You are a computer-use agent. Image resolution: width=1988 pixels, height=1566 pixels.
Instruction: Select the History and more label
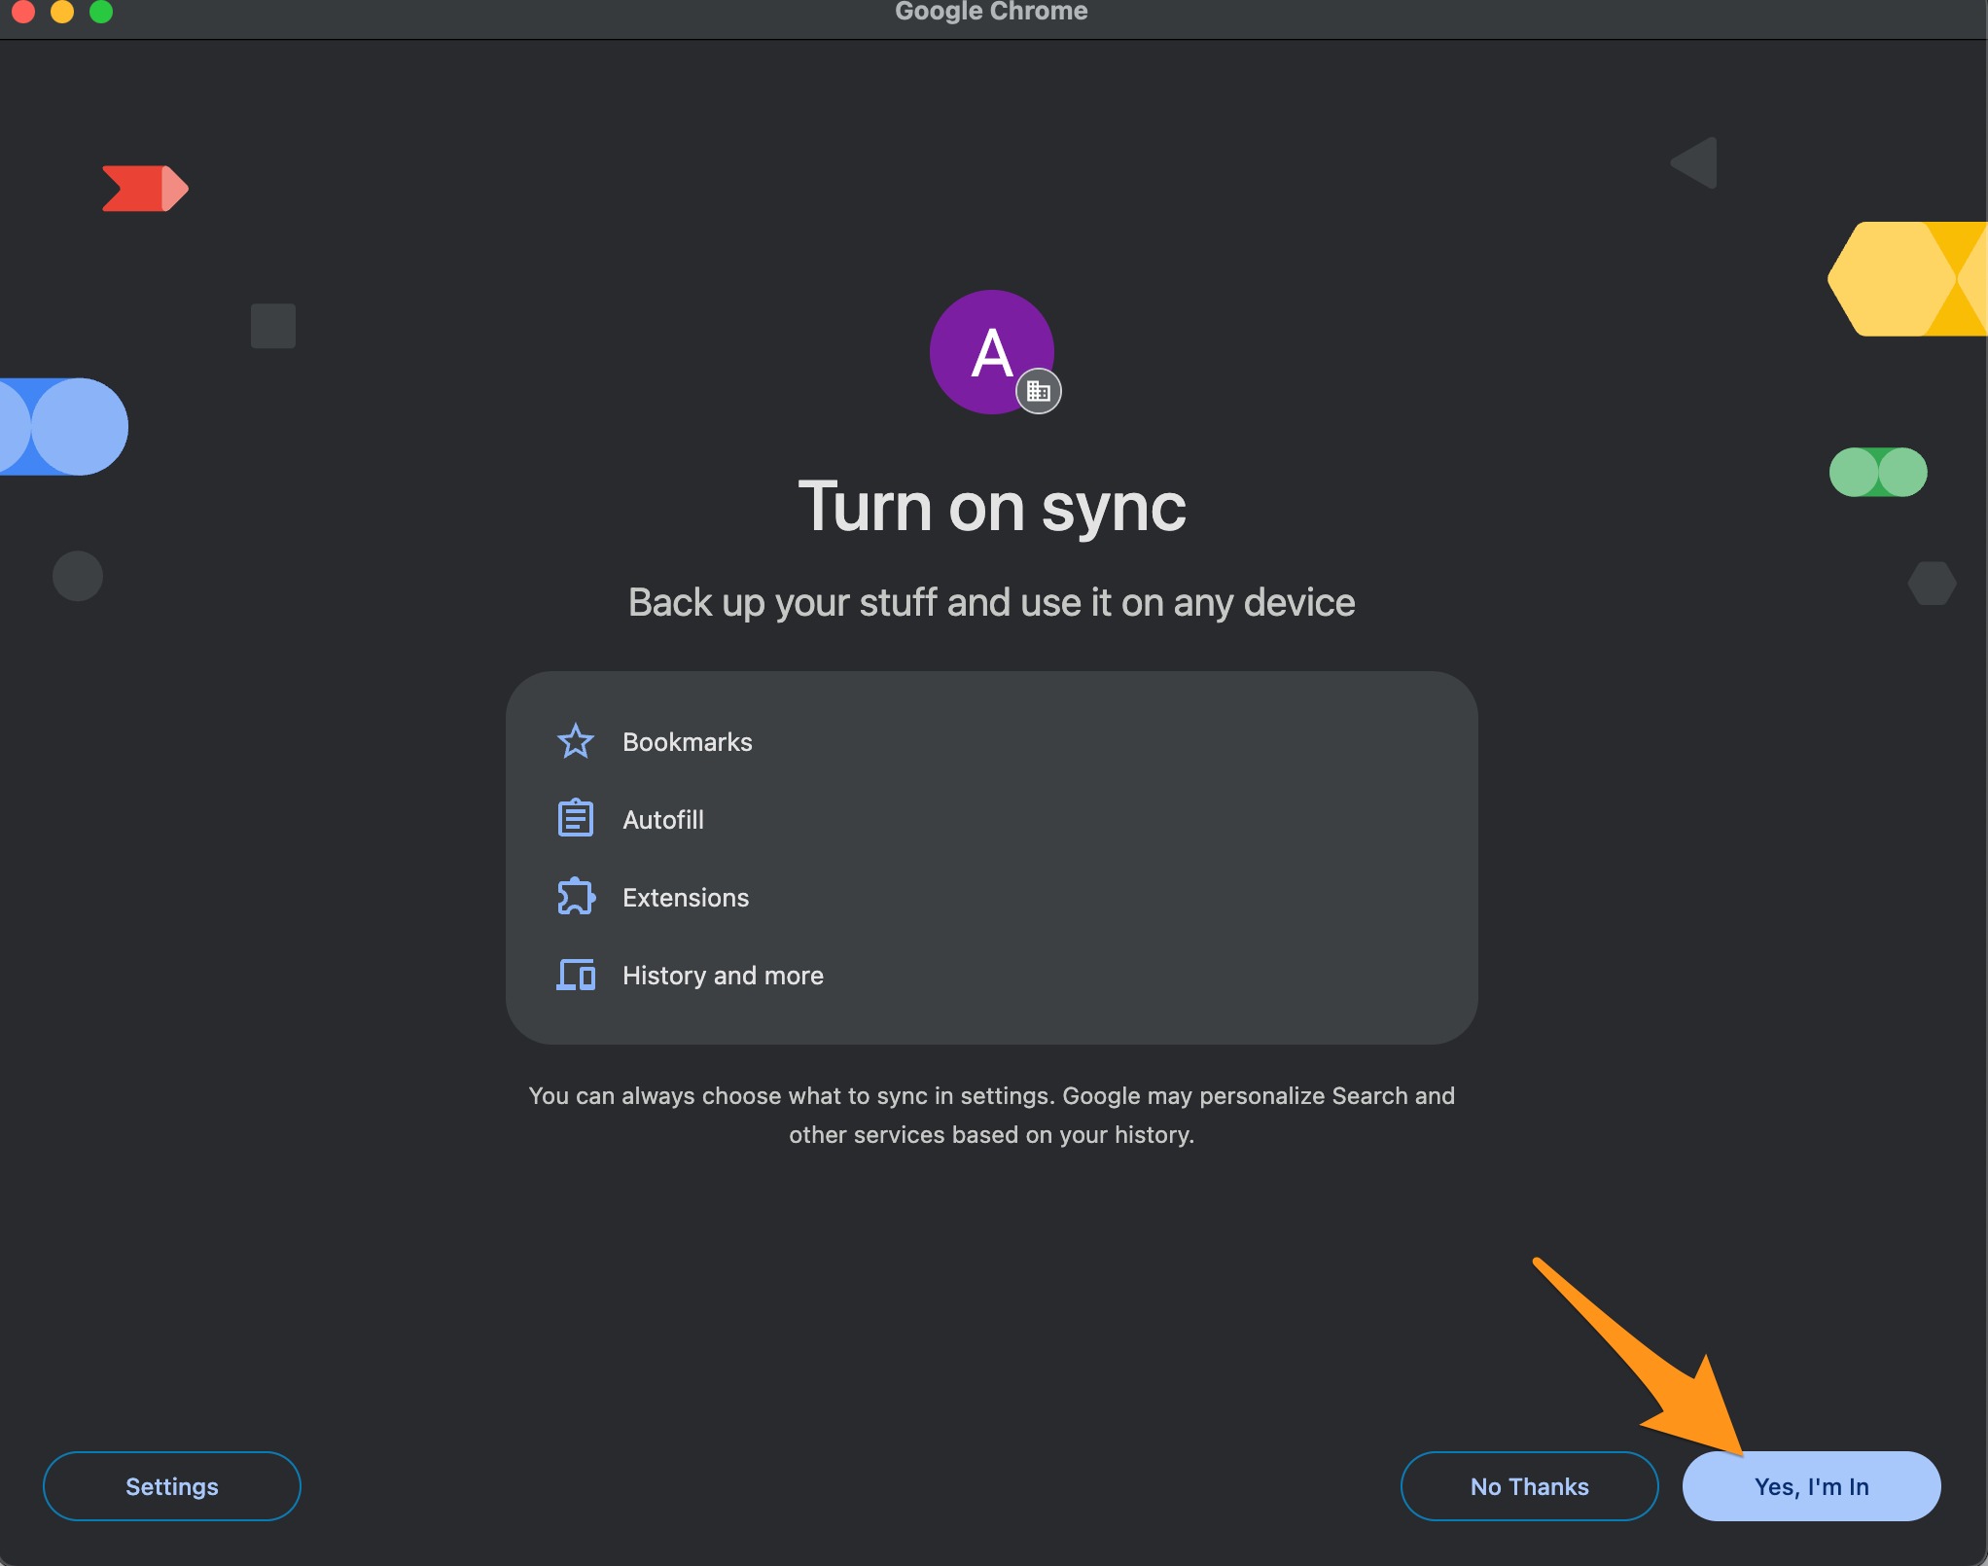(x=722, y=976)
